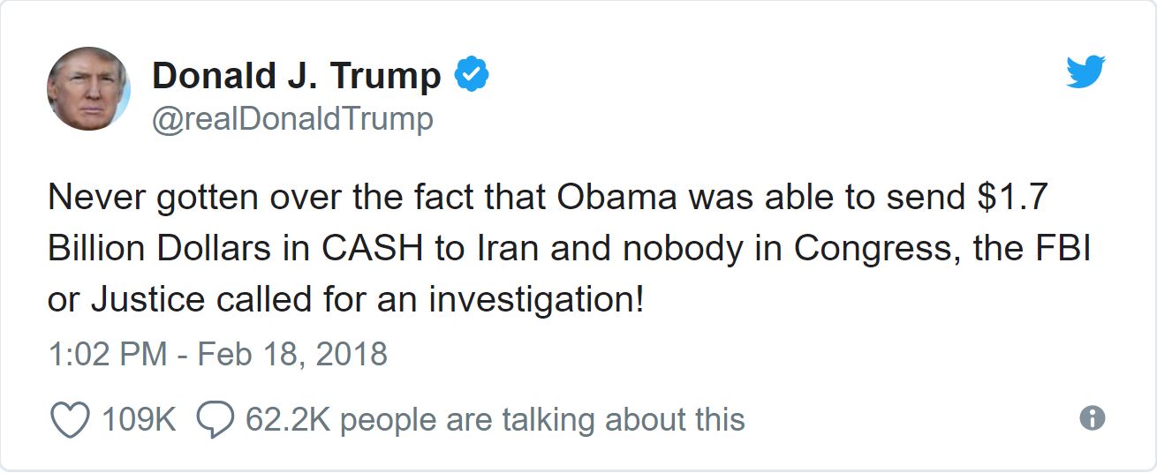Click the word "Congress" in the tweet

pyautogui.click(x=869, y=249)
